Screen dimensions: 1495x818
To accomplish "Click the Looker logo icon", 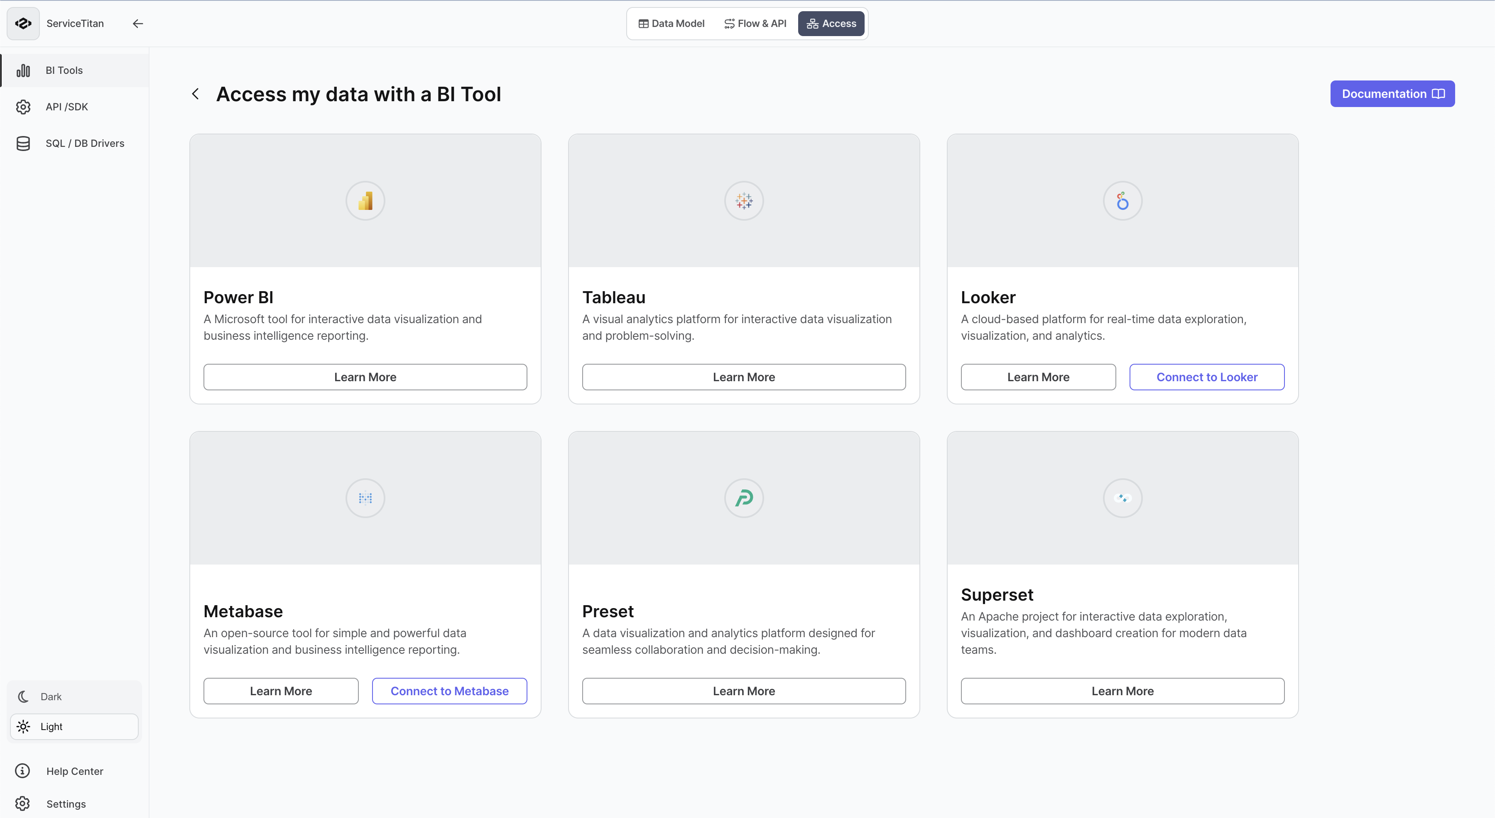I will click(x=1121, y=201).
